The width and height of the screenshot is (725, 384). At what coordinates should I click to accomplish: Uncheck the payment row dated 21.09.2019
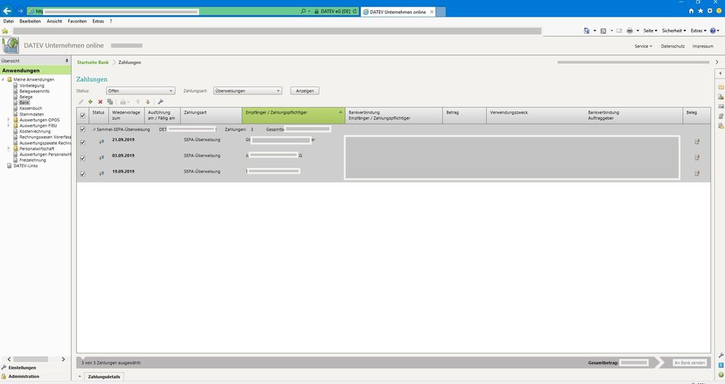pyautogui.click(x=83, y=143)
